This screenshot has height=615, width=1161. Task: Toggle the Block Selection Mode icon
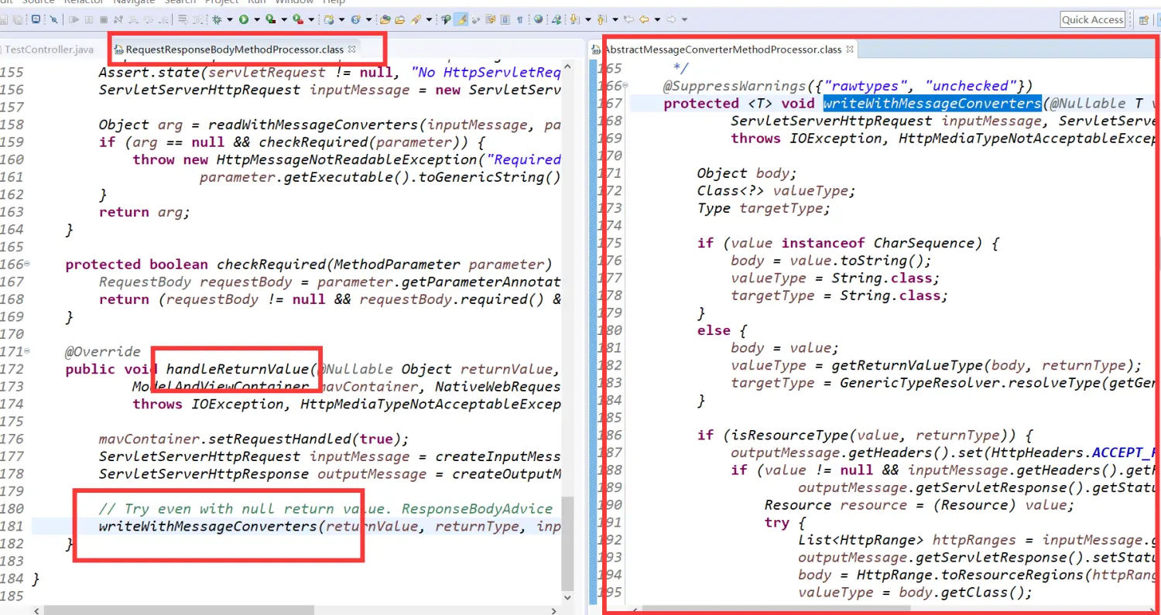505,19
